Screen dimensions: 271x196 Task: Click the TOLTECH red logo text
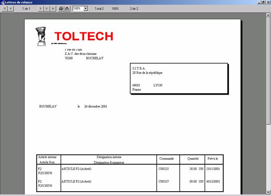point(84,36)
